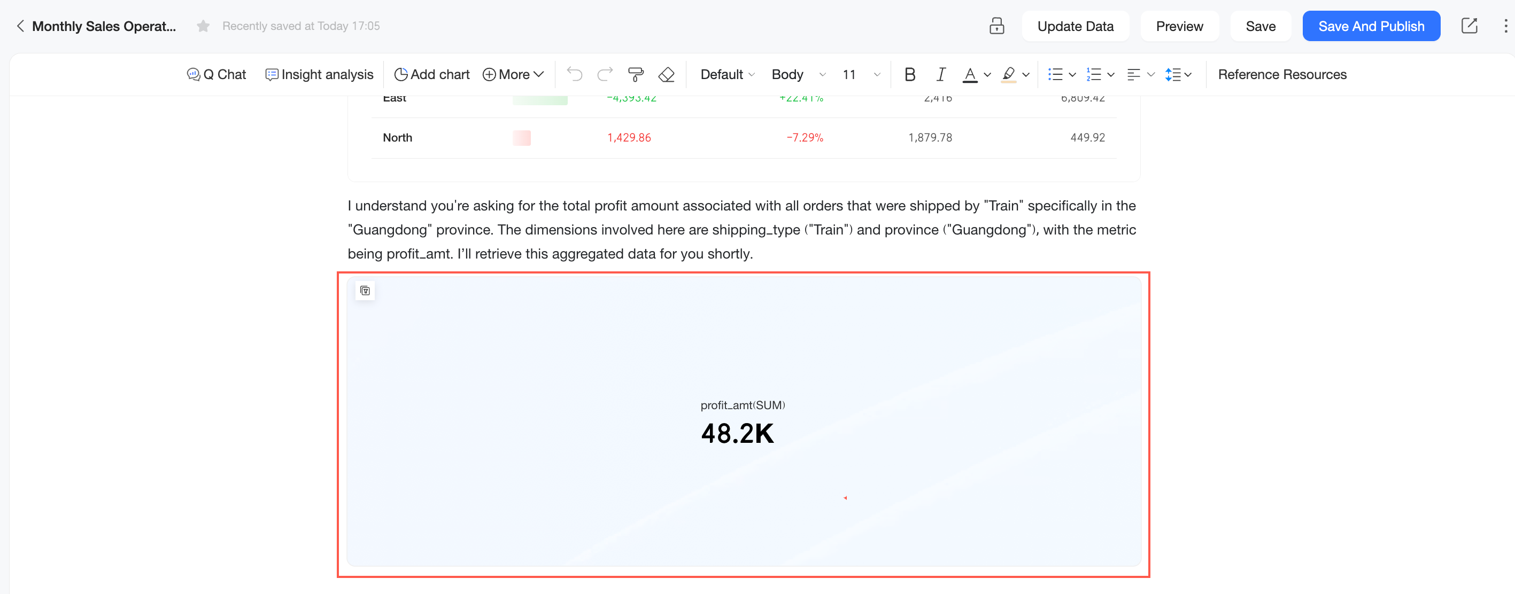Click the North row label
The height and width of the screenshot is (594, 1515).
(397, 137)
